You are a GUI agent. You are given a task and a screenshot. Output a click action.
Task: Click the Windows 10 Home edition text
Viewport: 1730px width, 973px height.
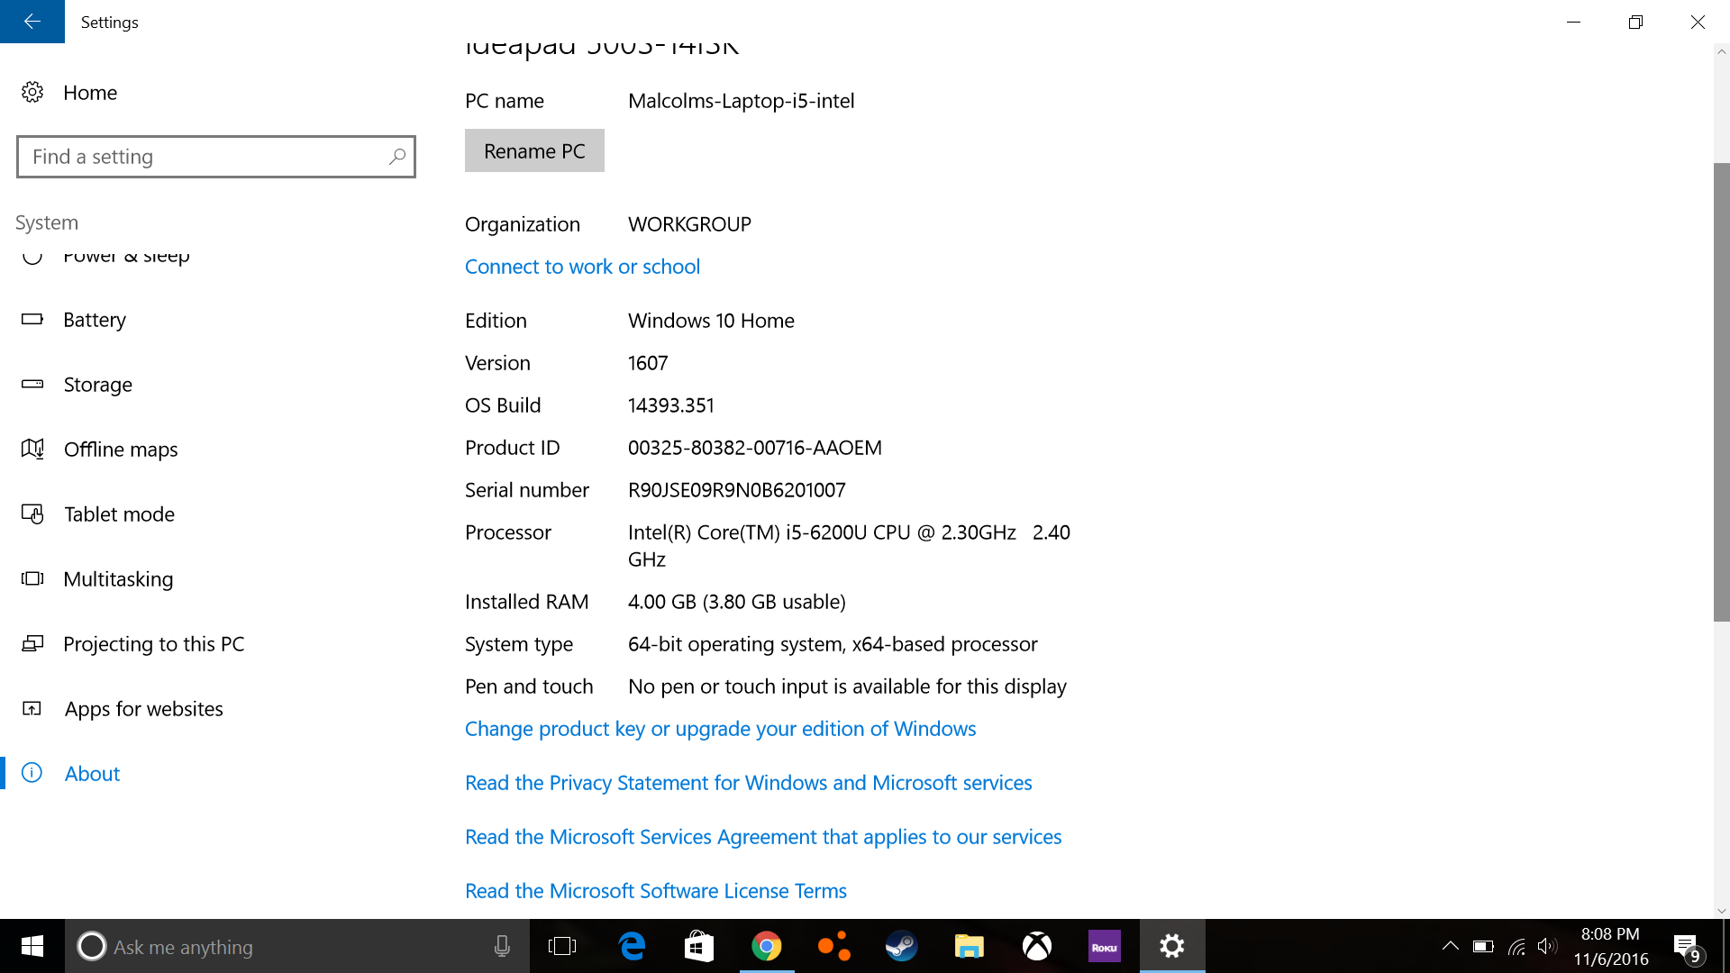711,321
